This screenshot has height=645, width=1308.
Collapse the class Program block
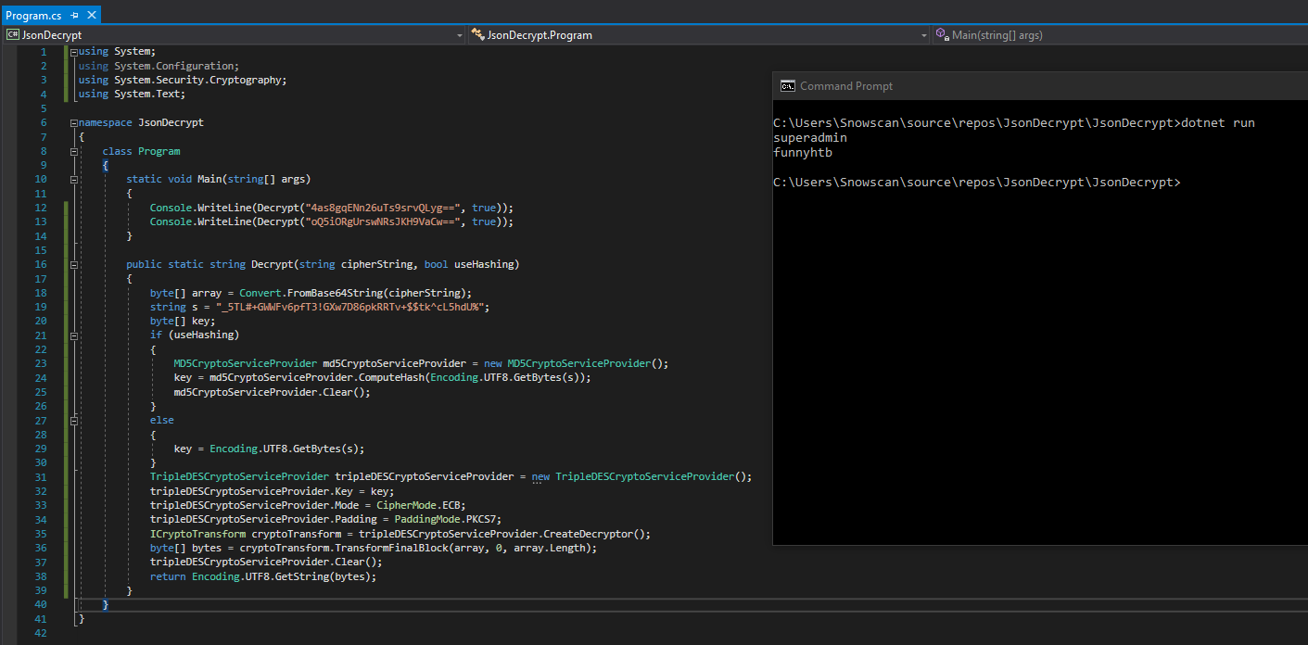73,151
